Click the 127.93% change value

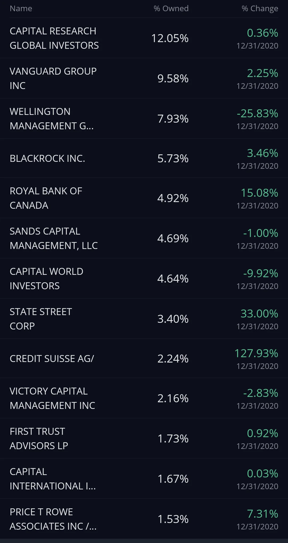click(x=256, y=353)
